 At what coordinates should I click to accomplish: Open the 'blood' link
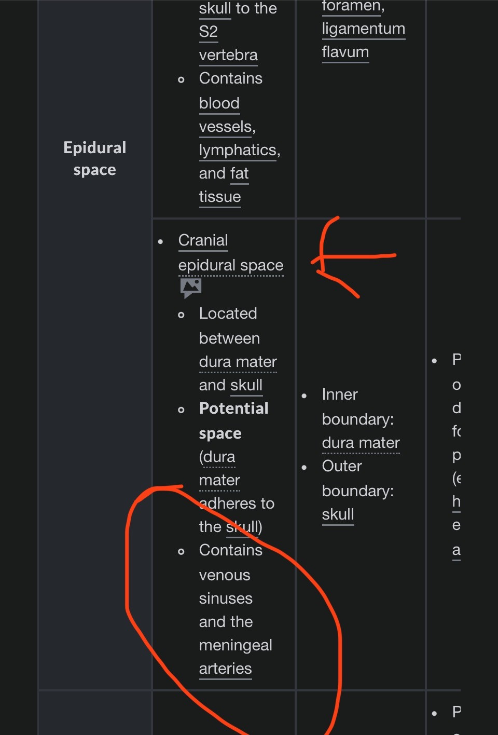[219, 103]
